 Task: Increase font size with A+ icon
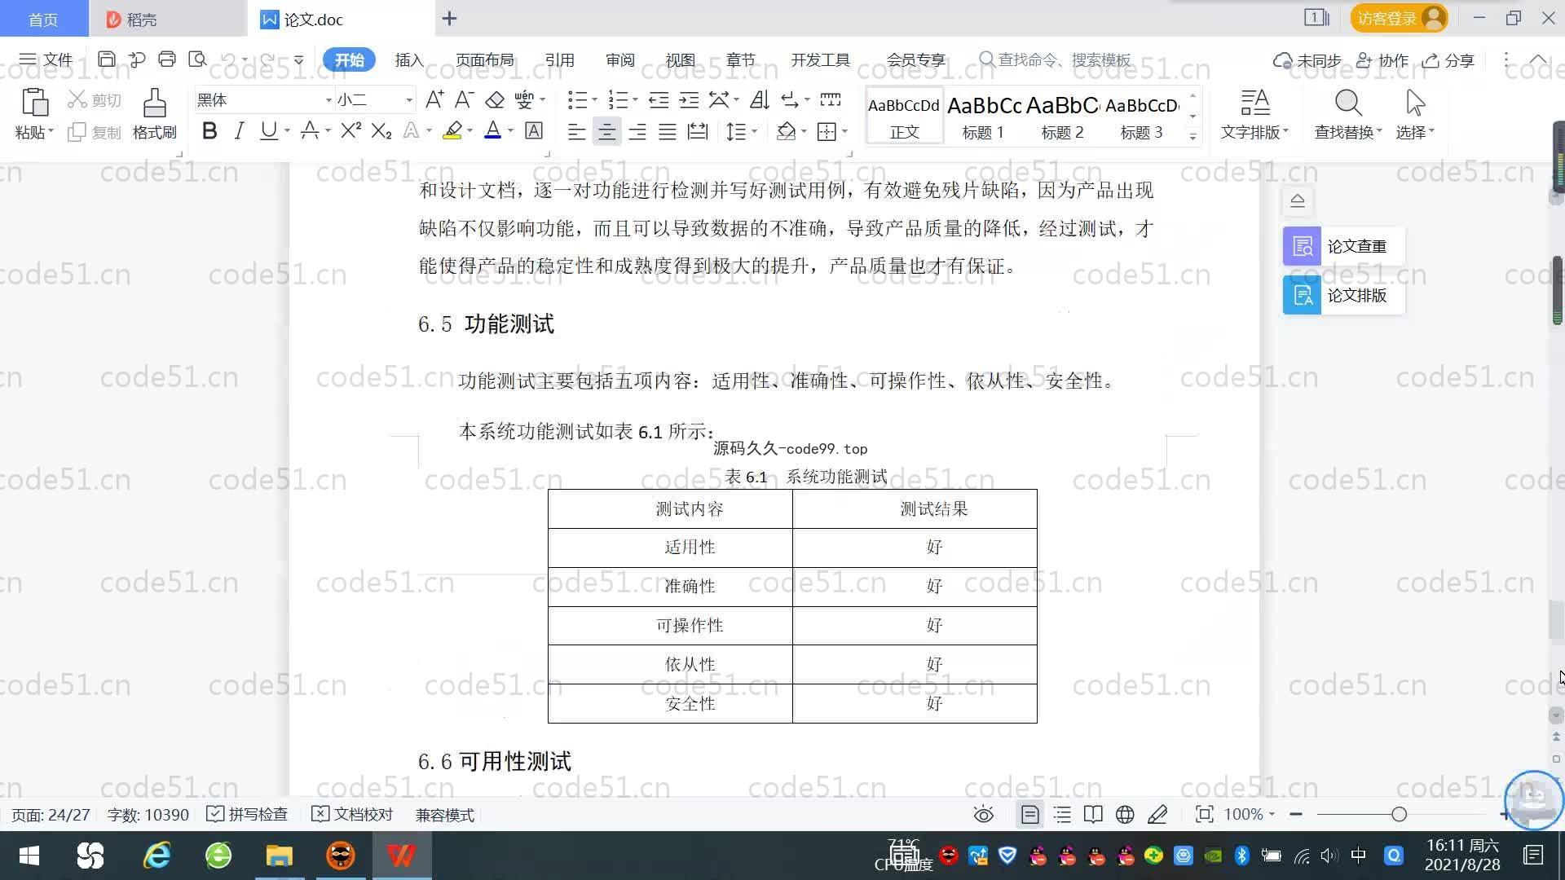pyautogui.click(x=434, y=99)
